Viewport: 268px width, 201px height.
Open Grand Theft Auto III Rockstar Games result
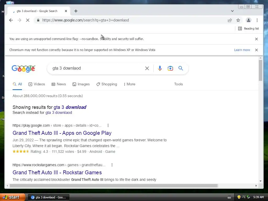click(57, 172)
